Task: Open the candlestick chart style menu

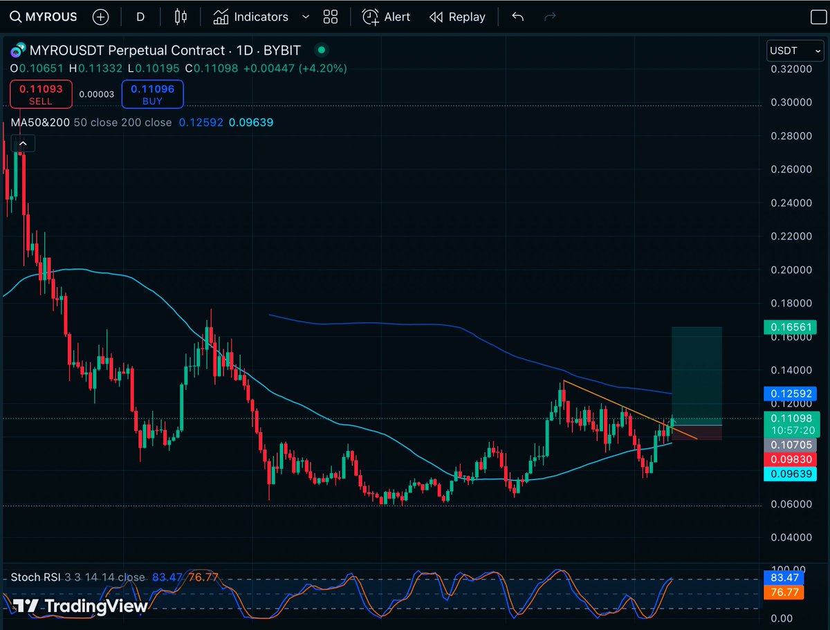Action: [x=181, y=17]
